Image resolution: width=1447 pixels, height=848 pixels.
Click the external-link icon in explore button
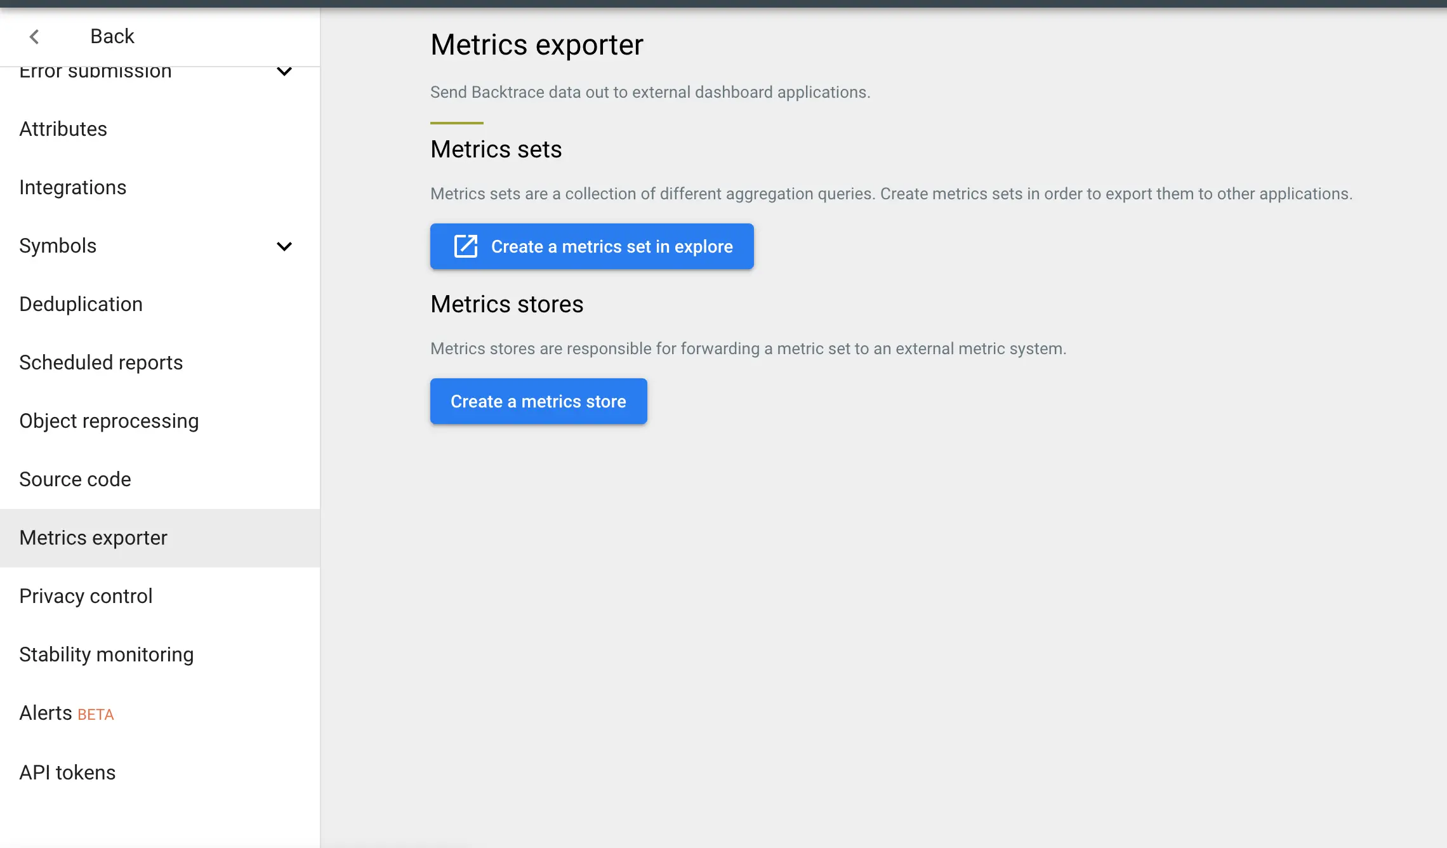tap(465, 246)
